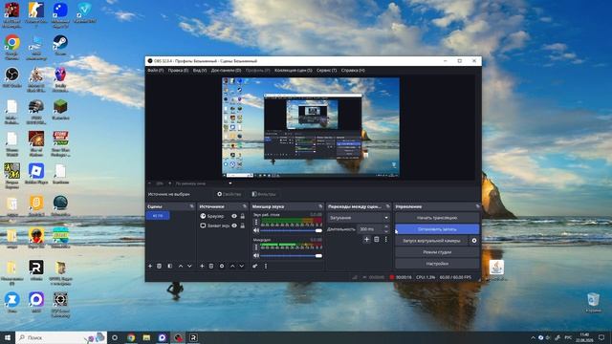Open Настройки button in controls
Image resolution: width=612 pixels, height=344 pixels.
click(x=437, y=264)
